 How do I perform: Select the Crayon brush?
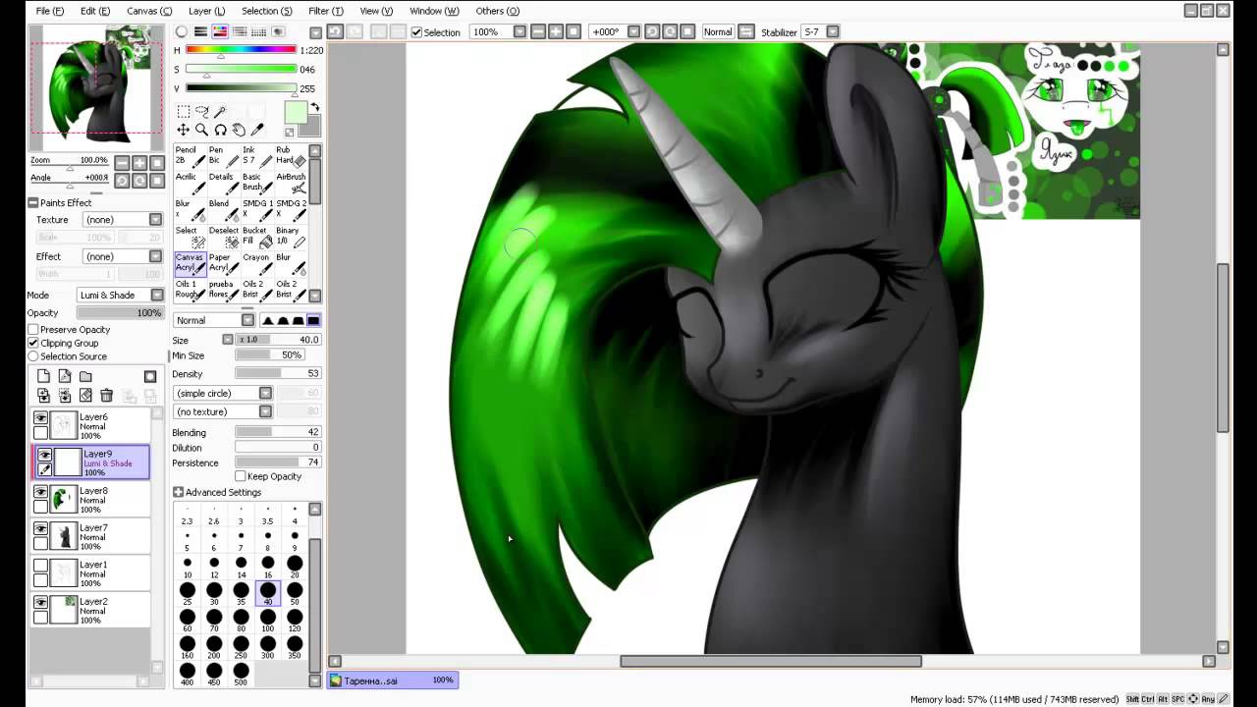[256, 262]
